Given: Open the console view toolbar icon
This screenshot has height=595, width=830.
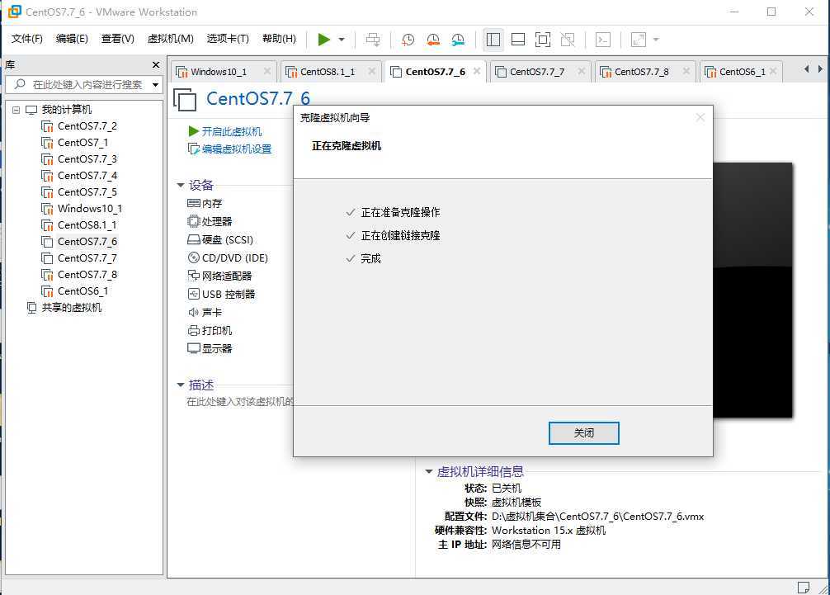Looking at the screenshot, I should [x=603, y=40].
